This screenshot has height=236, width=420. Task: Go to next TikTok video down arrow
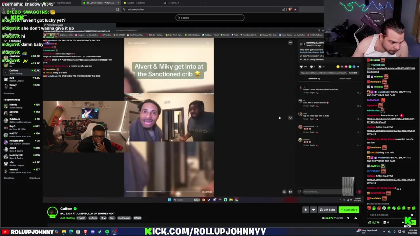(290, 118)
